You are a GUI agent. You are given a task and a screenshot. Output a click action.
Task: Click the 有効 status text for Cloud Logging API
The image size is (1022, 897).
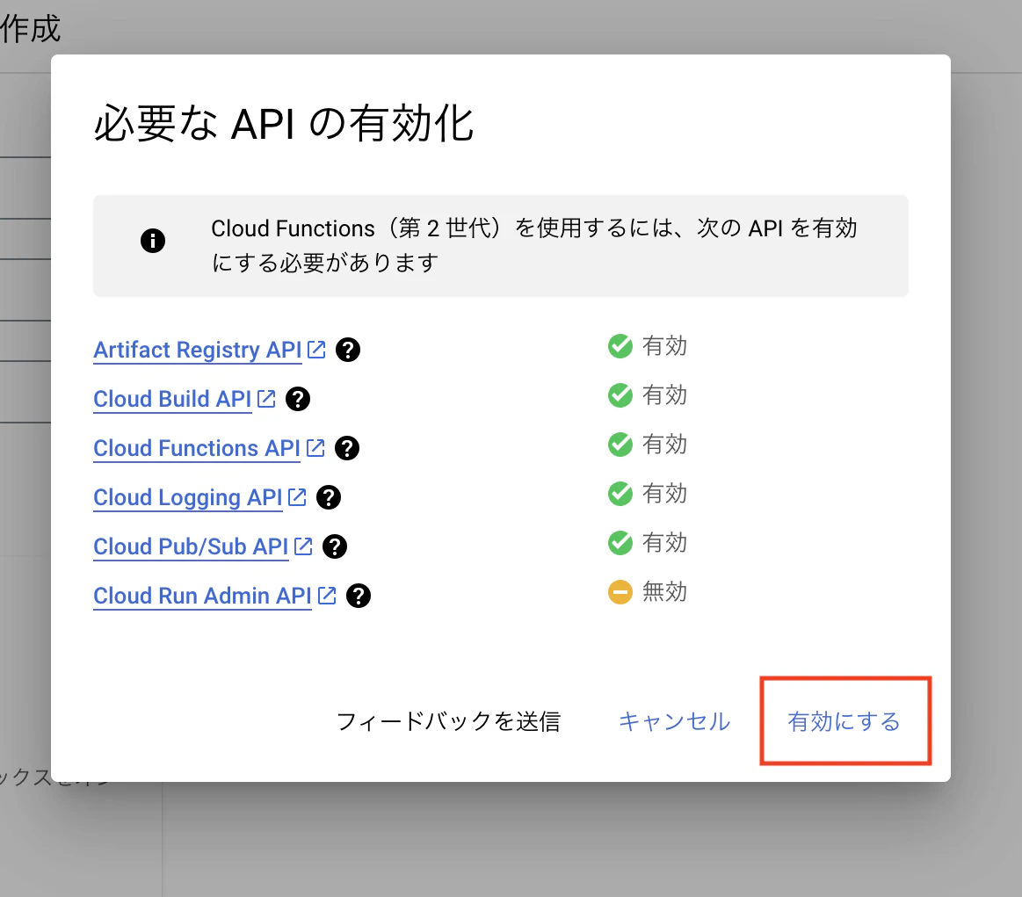pos(665,493)
